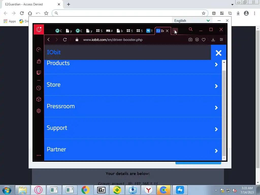Go to home page in background browser
260x195 pixels.
[x=30, y=13]
